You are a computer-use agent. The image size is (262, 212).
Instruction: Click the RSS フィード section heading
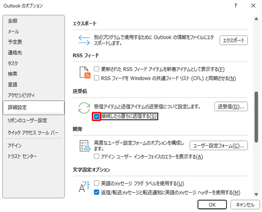tap(85, 56)
